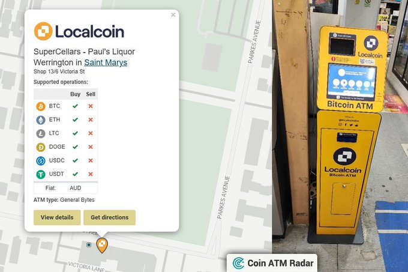
Task: Click the Sell column header
Action: pyautogui.click(x=91, y=94)
